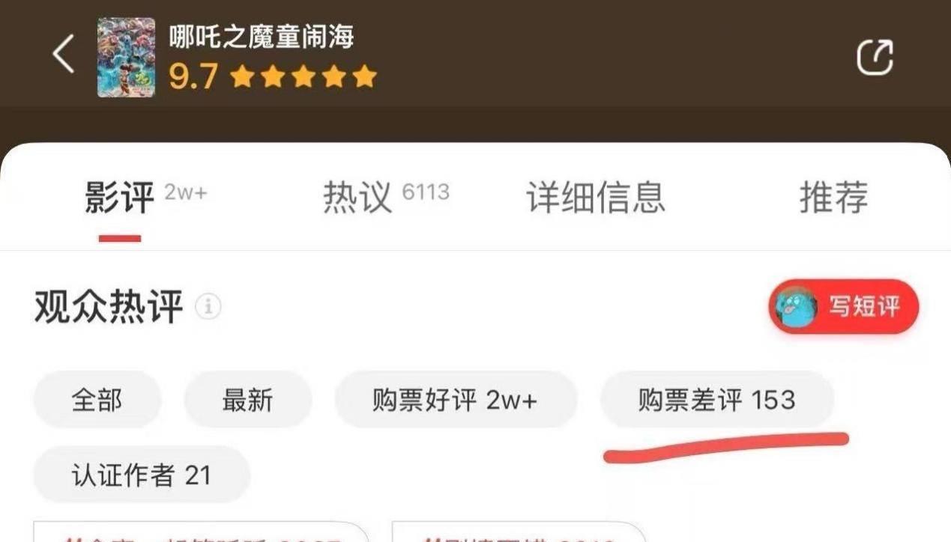
Task: Open the 推荐 tab
Action: coord(833,198)
